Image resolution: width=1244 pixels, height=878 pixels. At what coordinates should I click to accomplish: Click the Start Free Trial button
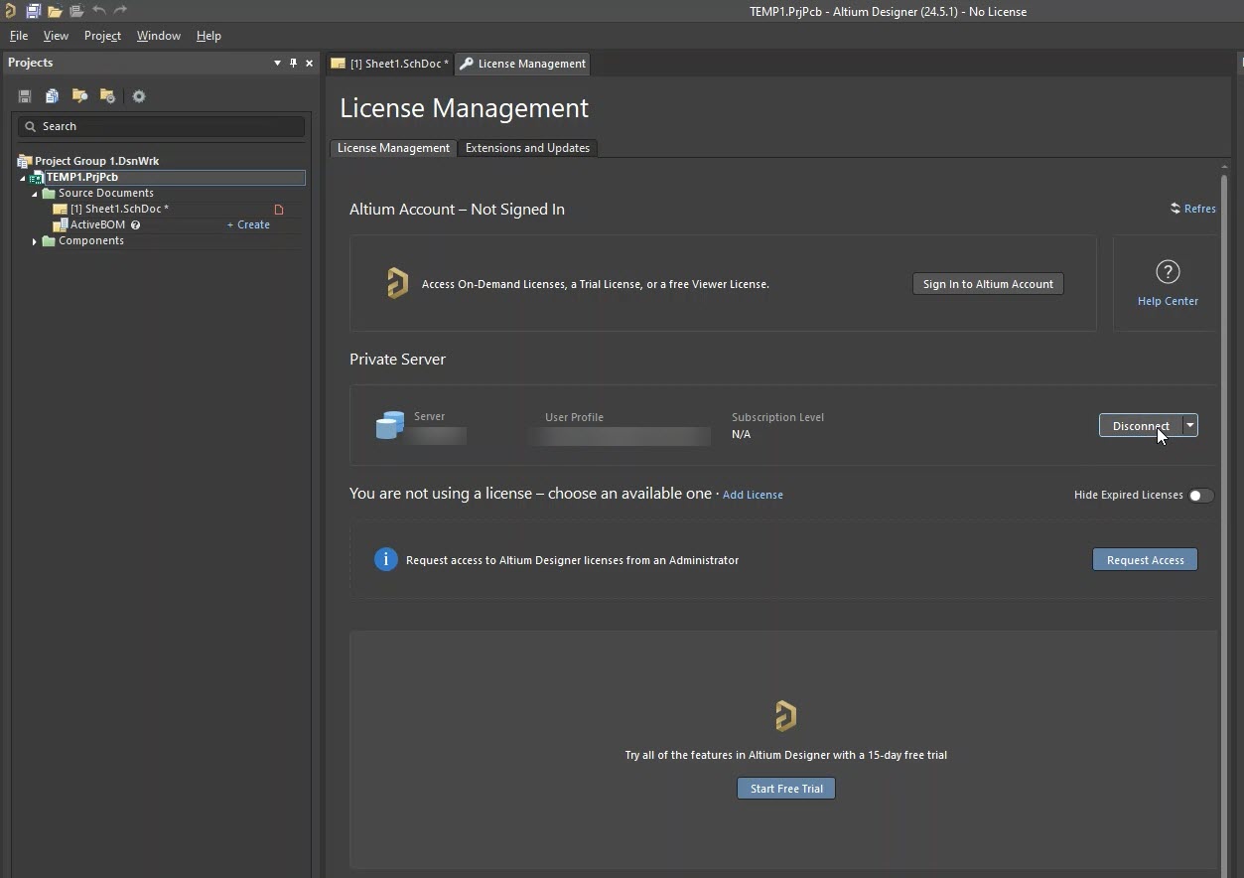[x=786, y=789]
